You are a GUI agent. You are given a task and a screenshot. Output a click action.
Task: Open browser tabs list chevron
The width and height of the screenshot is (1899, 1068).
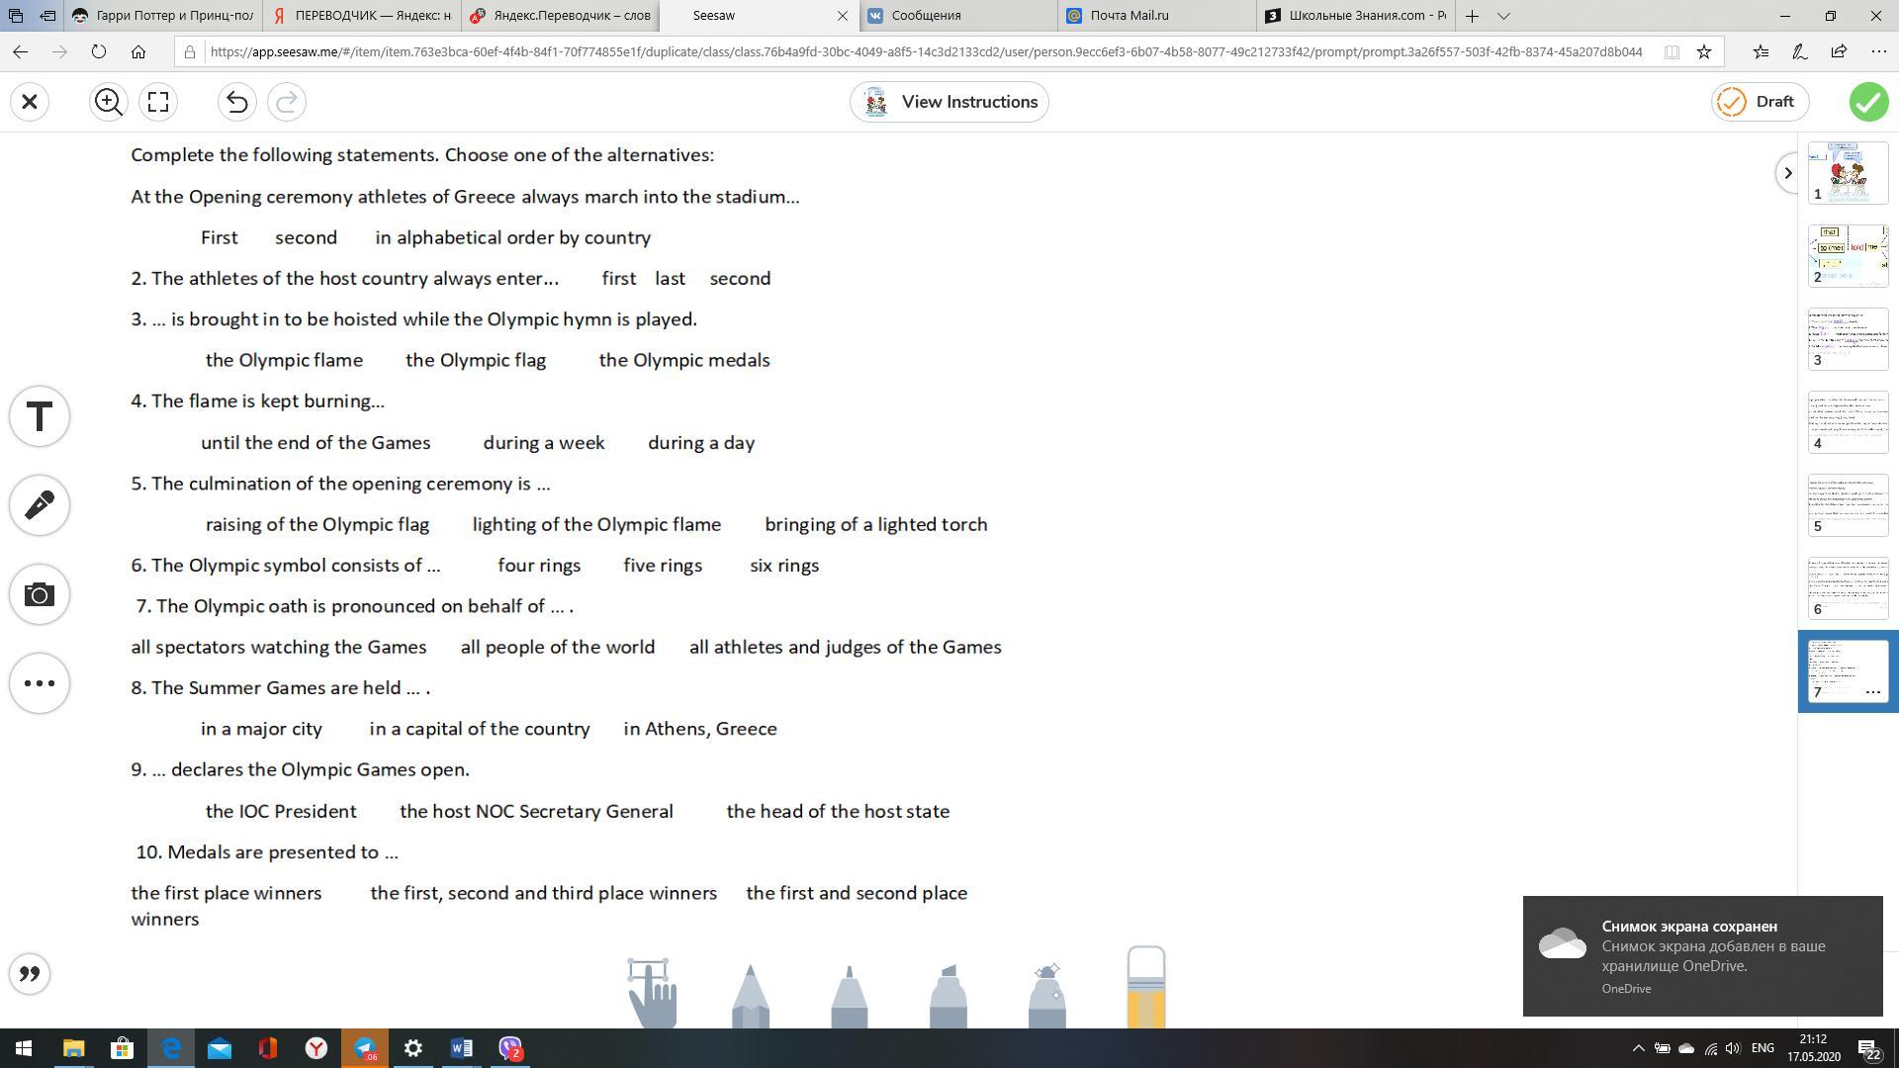[x=1503, y=16]
